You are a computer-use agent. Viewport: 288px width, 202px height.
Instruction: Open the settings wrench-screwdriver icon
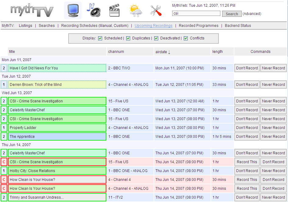click(156, 10)
